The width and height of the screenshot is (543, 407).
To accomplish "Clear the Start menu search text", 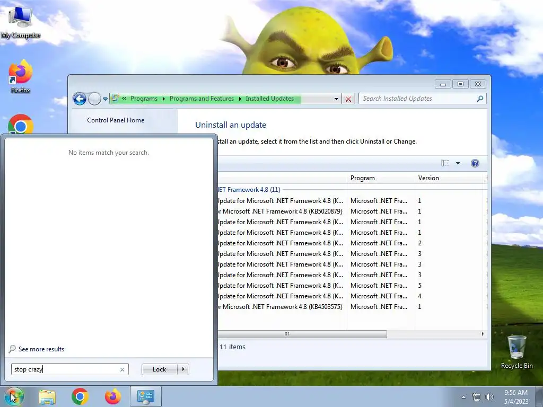I will 122,369.
